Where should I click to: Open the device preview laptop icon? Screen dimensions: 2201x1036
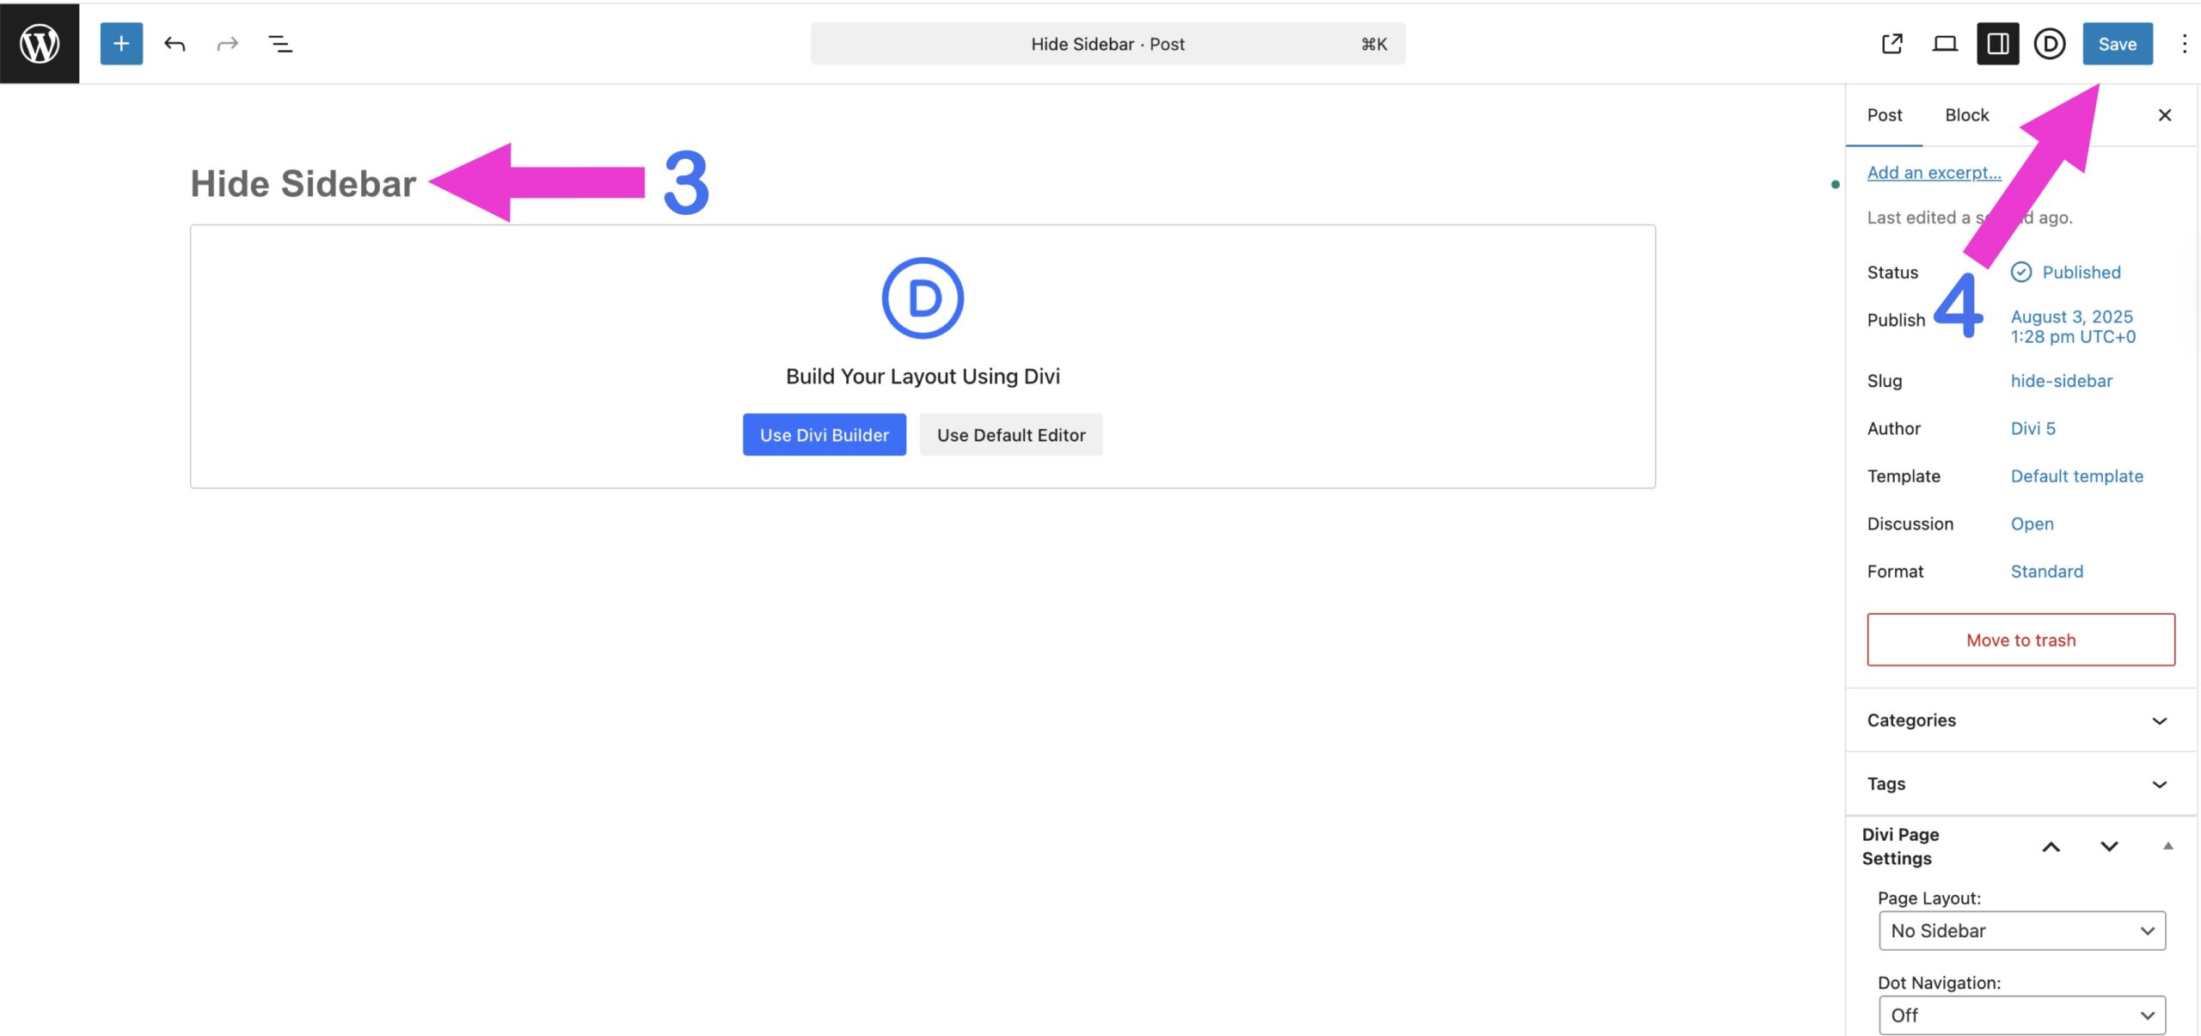click(x=1945, y=44)
